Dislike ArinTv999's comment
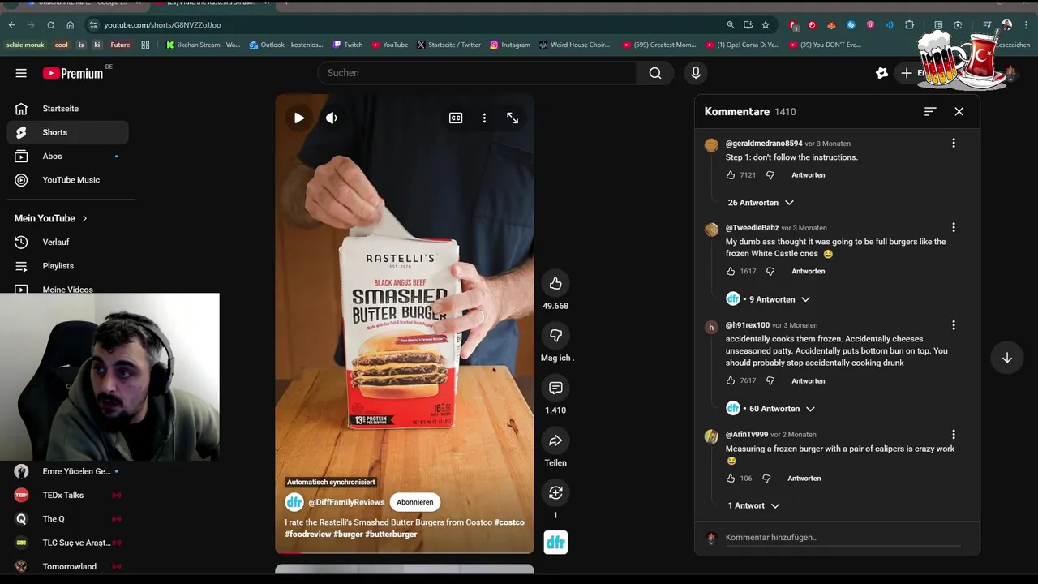The width and height of the screenshot is (1038, 584). (766, 479)
